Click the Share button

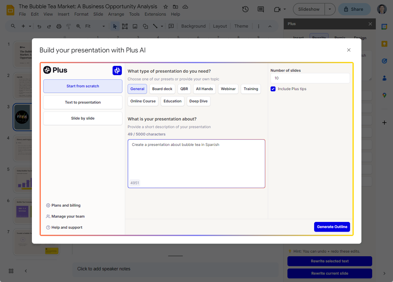(x=354, y=9)
